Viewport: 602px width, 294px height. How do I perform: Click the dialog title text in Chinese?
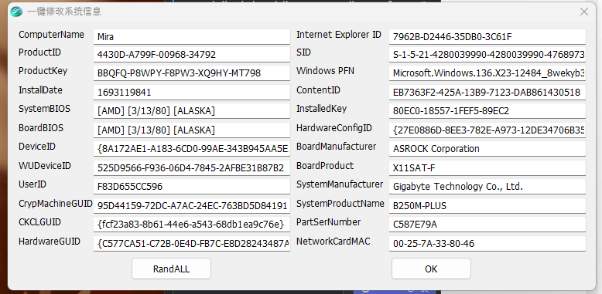[64, 12]
